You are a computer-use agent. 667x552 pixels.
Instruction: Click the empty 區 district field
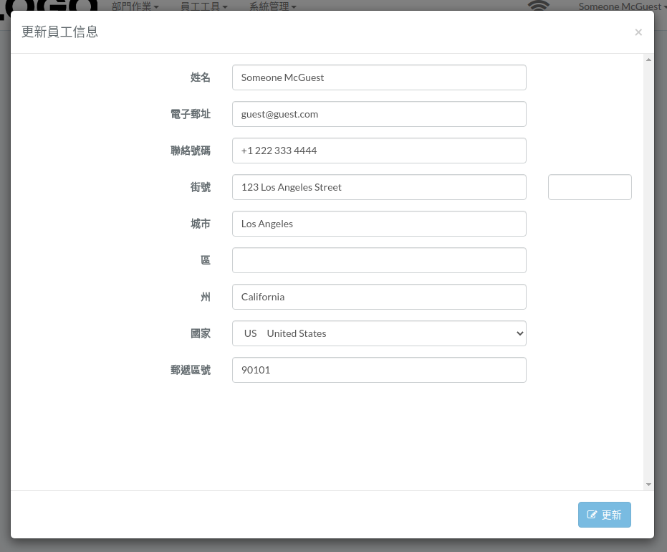379,260
